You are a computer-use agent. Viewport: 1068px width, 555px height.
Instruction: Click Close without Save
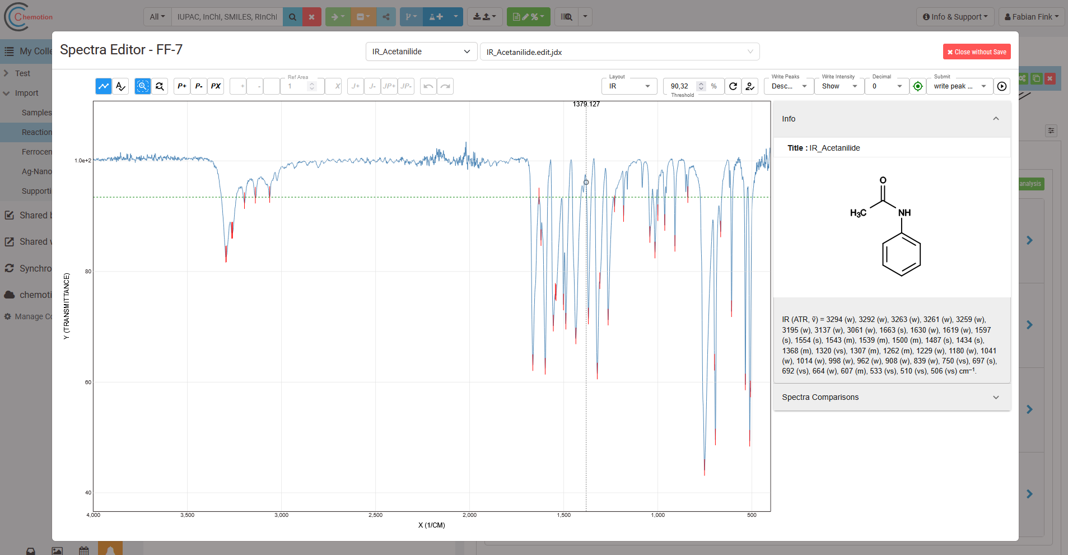click(976, 52)
